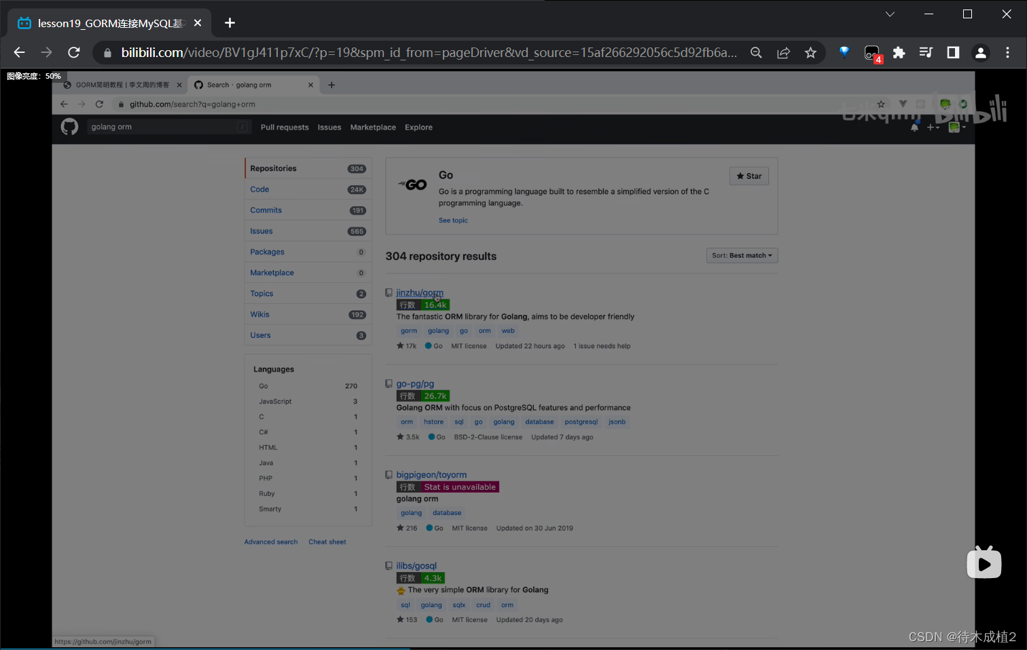The height and width of the screenshot is (650, 1027).
Task: Add a new tab in the inner browser
Action: (x=331, y=85)
